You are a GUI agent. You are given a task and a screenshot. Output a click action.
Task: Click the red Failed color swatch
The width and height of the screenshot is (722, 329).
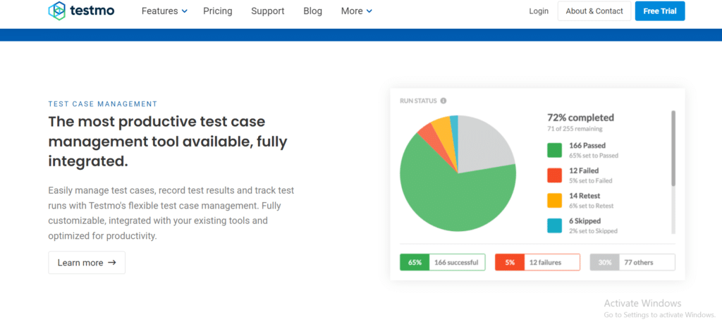coord(554,175)
